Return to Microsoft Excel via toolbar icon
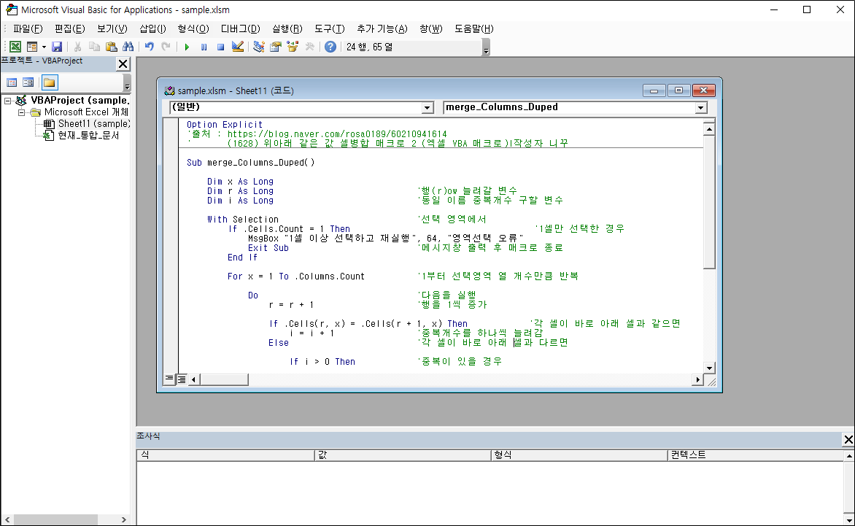The image size is (855, 526). [15, 47]
